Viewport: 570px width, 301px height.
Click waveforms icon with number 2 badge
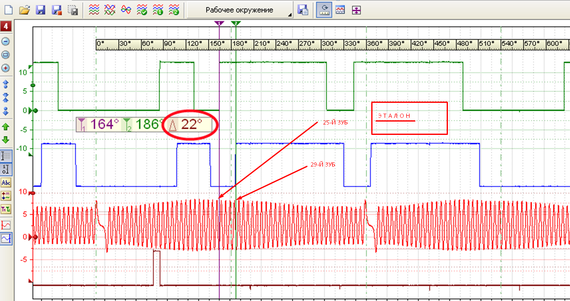pos(174,10)
